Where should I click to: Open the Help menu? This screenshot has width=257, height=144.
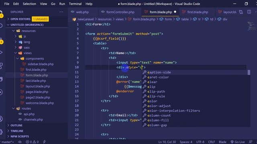tap(89, 4)
